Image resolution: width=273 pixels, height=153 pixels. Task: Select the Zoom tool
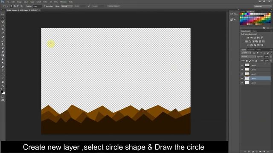coord(3,86)
